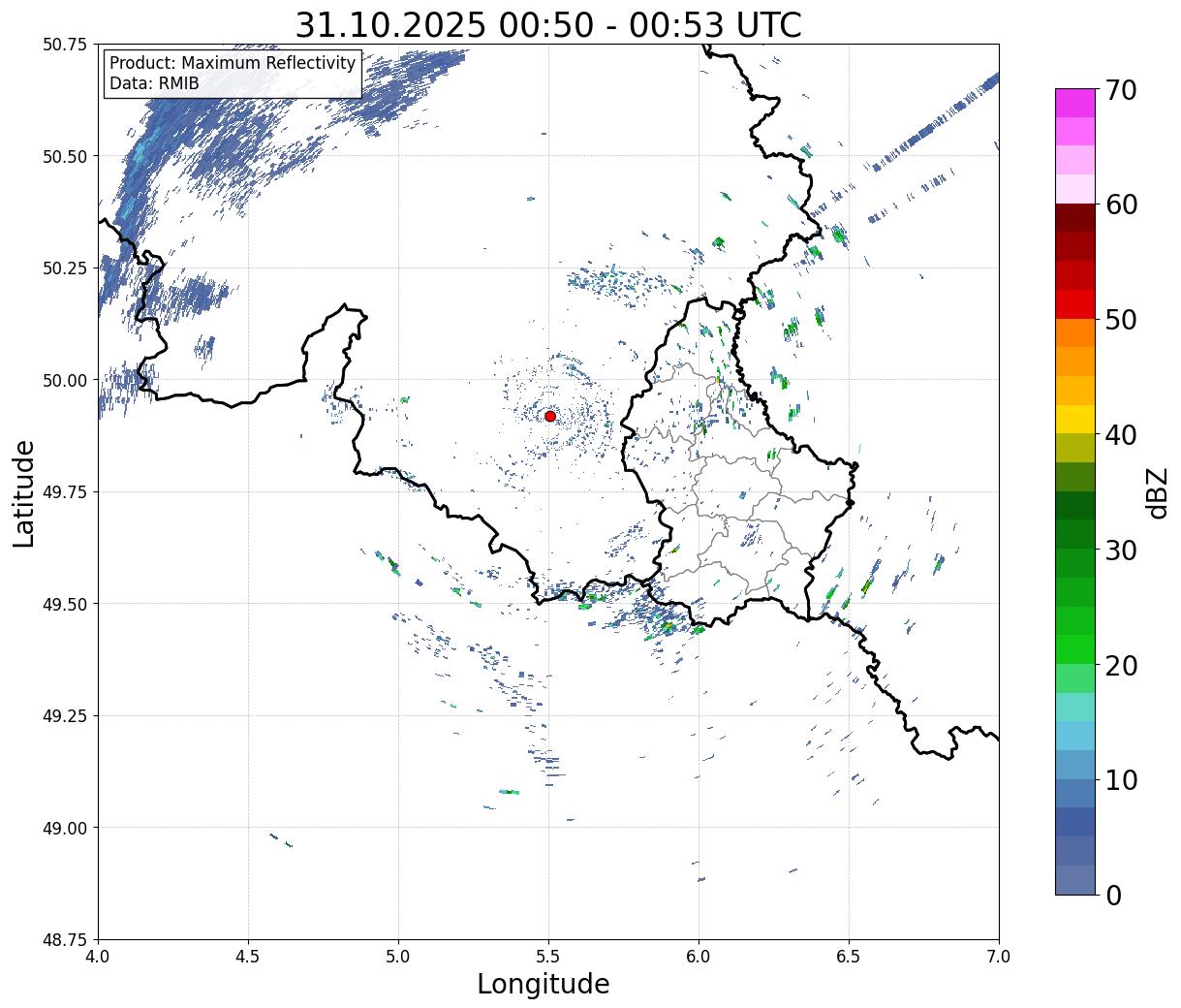Select the plot title '31.10.2025 00:50 - 00:53 UTC'
Viewport: 1181px width, 1008px height.
548,25
